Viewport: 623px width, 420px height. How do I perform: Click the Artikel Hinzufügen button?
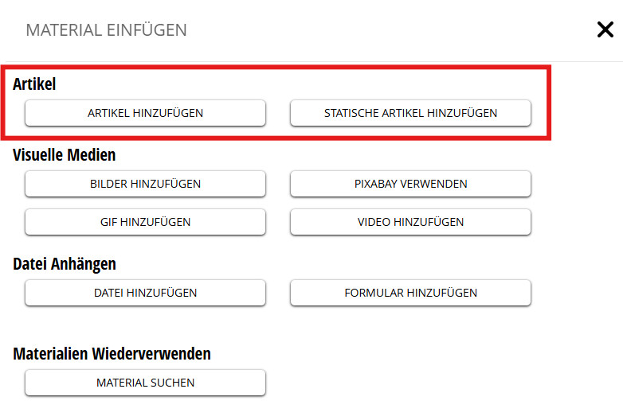click(x=145, y=113)
